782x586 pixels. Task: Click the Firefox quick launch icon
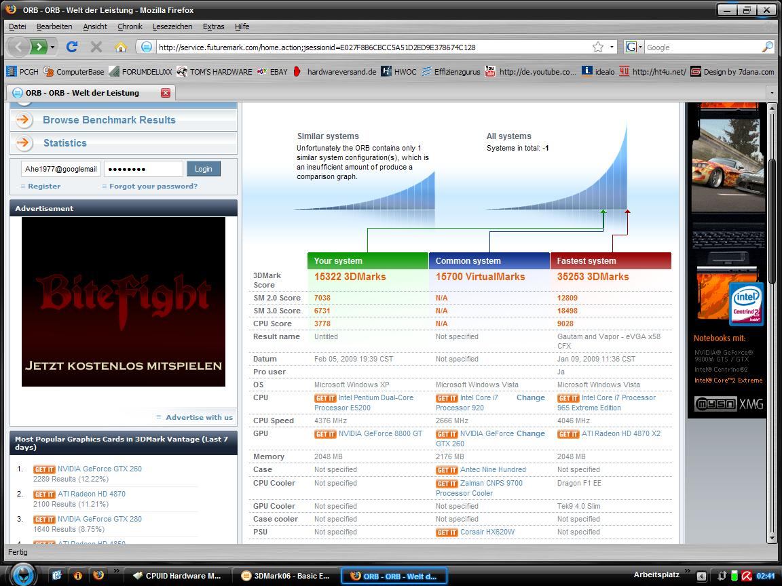(x=98, y=575)
